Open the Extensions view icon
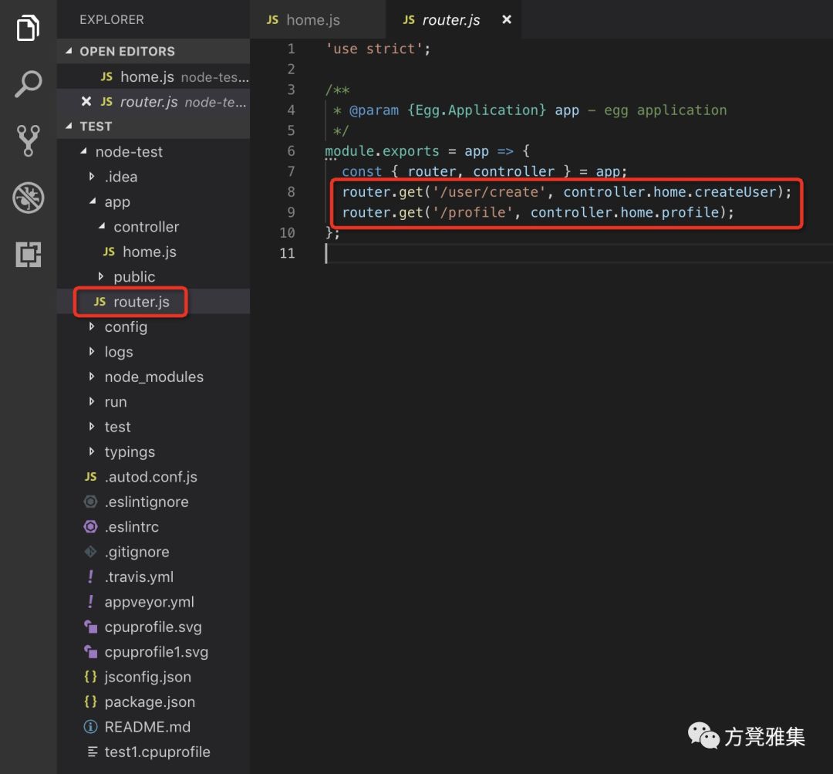 [28, 254]
